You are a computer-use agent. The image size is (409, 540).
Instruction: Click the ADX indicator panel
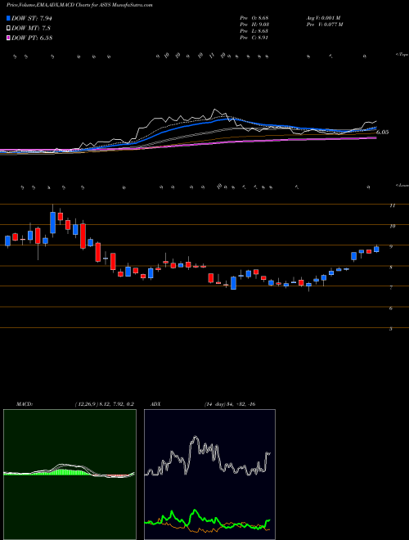pyautogui.click(x=209, y=475)
